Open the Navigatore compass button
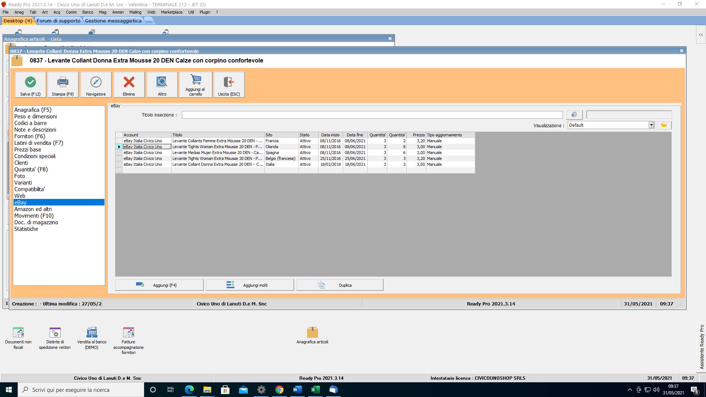Viewport: 706px width, 397px height. [x=96, y=85]
